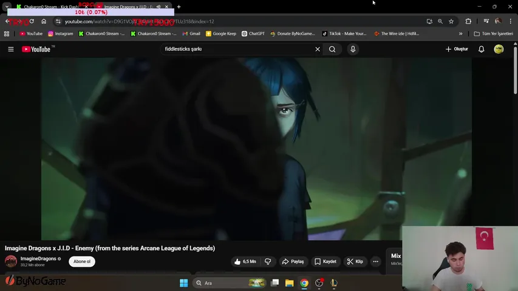518x291 pixels.
Task: Open the tab search dropdown arrow
Action: [7, 7]
